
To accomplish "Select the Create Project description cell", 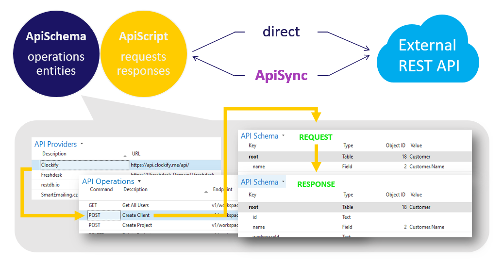I will coord(137,225).
